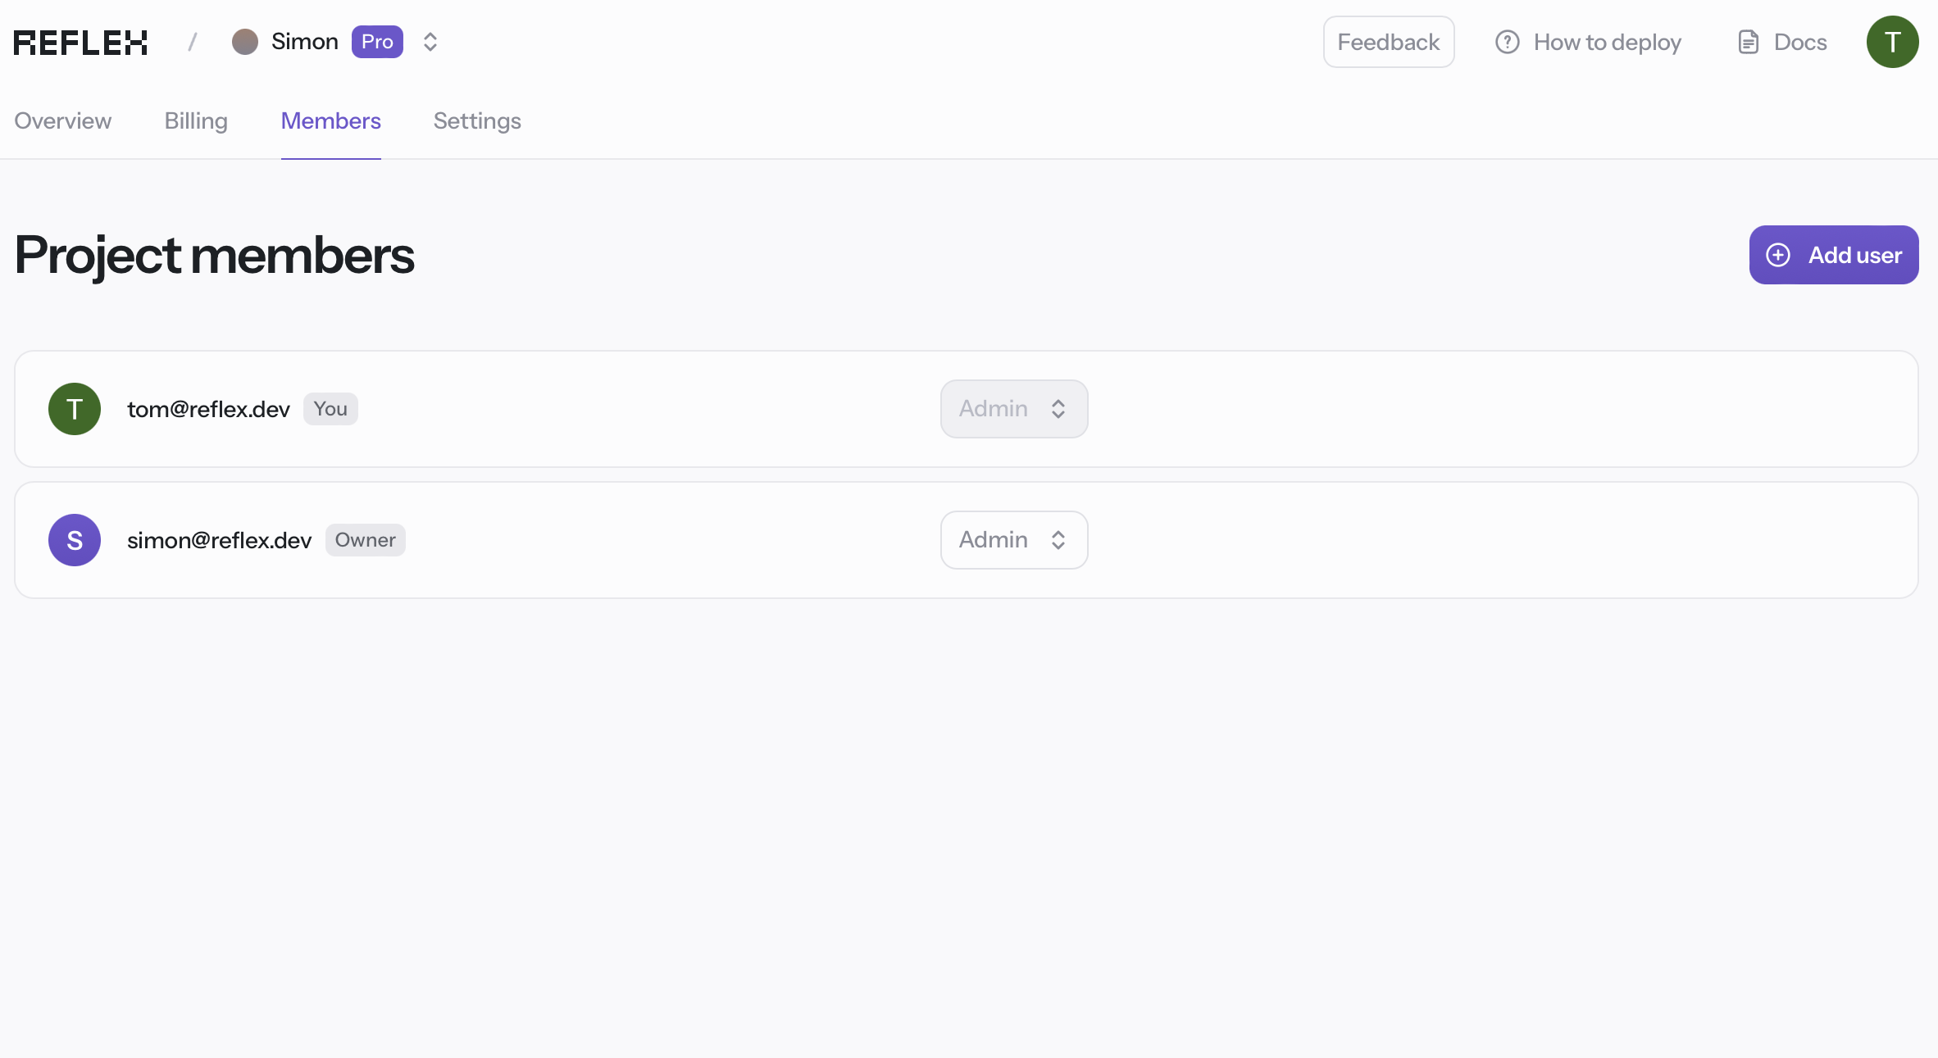Click the REFLEX logo in the header
The height and width of the screenshot is (1058, 1938).
click(80, 41)
